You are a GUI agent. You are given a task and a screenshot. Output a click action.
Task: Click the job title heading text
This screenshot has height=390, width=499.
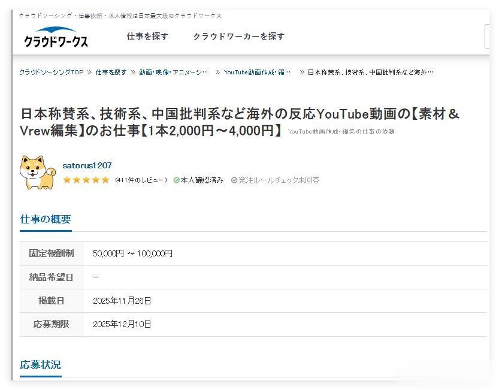pyautogui.click(x=240, y=122)
